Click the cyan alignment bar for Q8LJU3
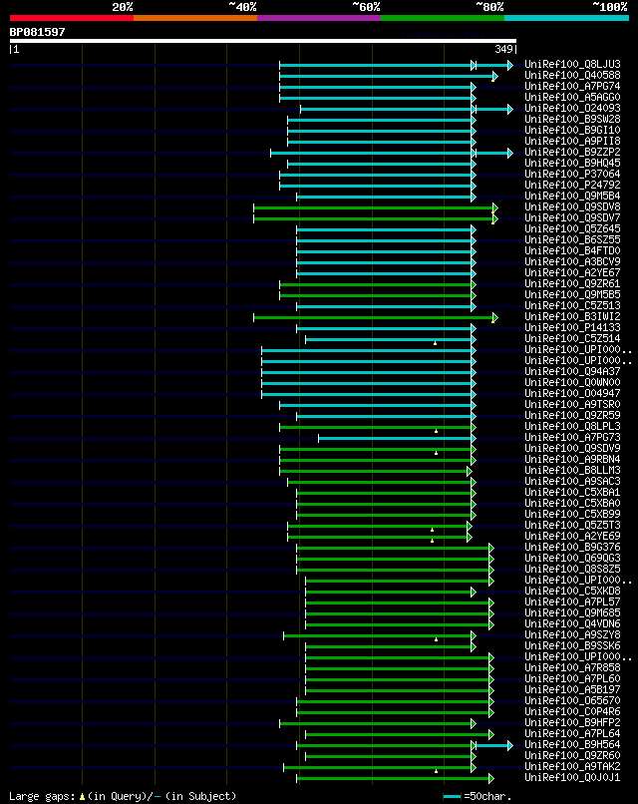 pos(395,65)
